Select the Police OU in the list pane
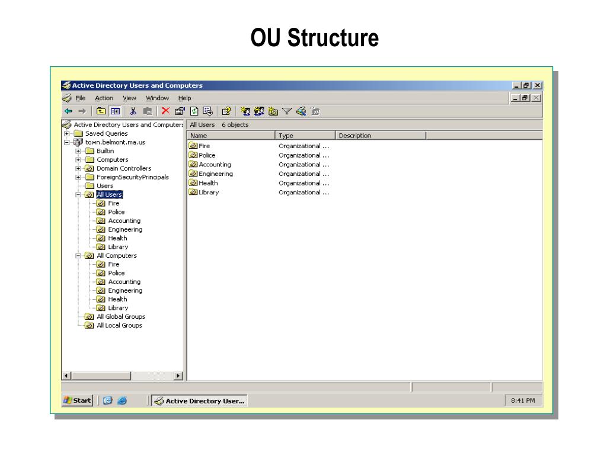The width and height of the screenshot is (607, 455). click(x=207, y=155)
